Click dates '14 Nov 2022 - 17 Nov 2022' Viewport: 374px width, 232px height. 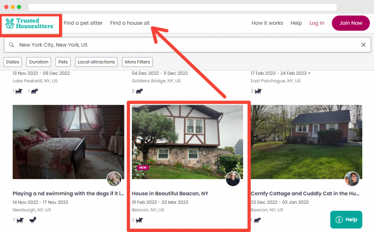tap(40, 202)
